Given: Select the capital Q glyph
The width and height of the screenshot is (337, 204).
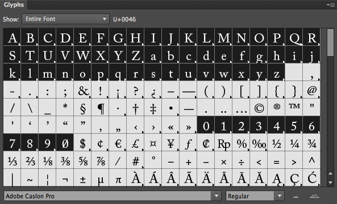Looking at the screenshot, I should pos(294,37).
